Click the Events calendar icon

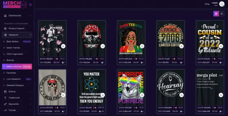click(x=5, y=92)
